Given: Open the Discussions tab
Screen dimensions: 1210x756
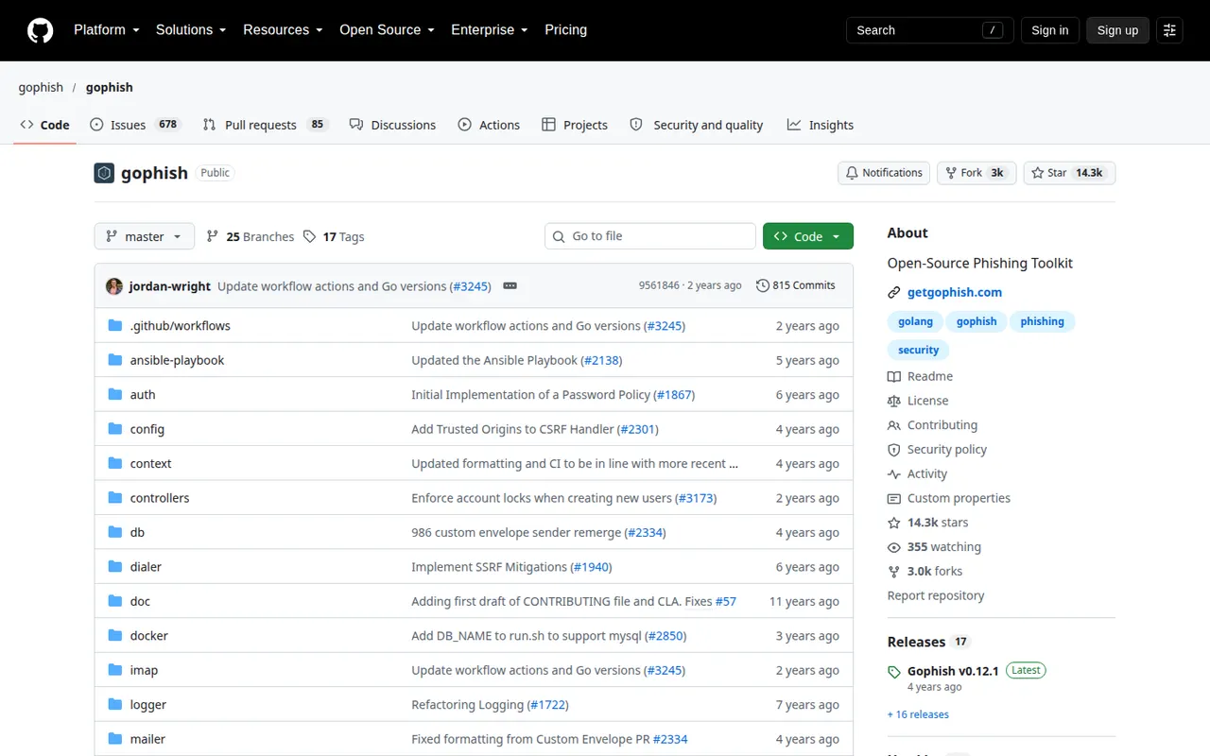Looking at the screenshot, I should 392,125.
